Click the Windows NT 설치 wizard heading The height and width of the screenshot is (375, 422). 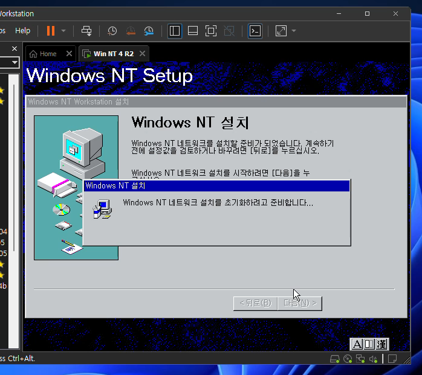tap(190, 123)
